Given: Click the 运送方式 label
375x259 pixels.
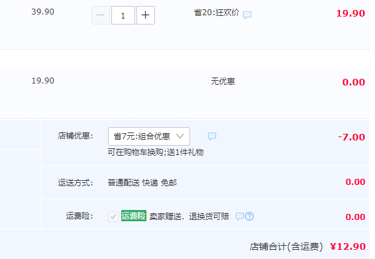Looking at the screenshot, I should pyautogui.click(x=75, y=183).
